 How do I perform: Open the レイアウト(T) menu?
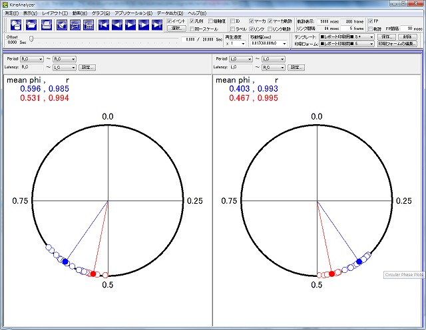point(55,13)
